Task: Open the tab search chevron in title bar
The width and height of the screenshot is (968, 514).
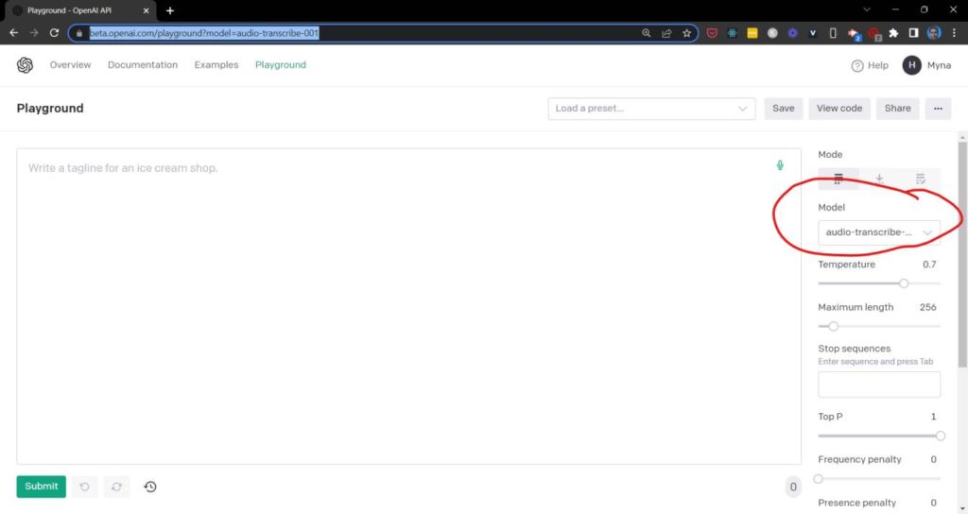Action: (x=867, y=9)
